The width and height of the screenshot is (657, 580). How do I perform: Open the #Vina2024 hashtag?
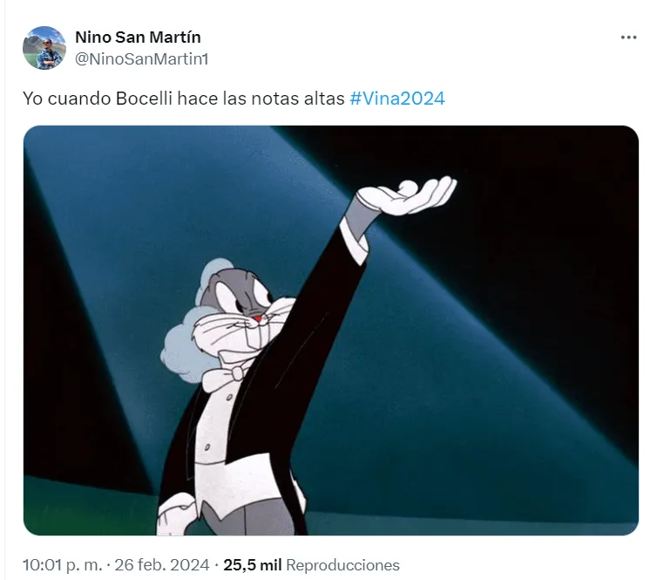tap(397, 99)
